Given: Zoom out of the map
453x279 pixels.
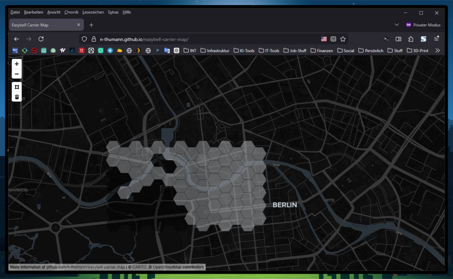Looking at the screenshot, I should coord(17,74).
